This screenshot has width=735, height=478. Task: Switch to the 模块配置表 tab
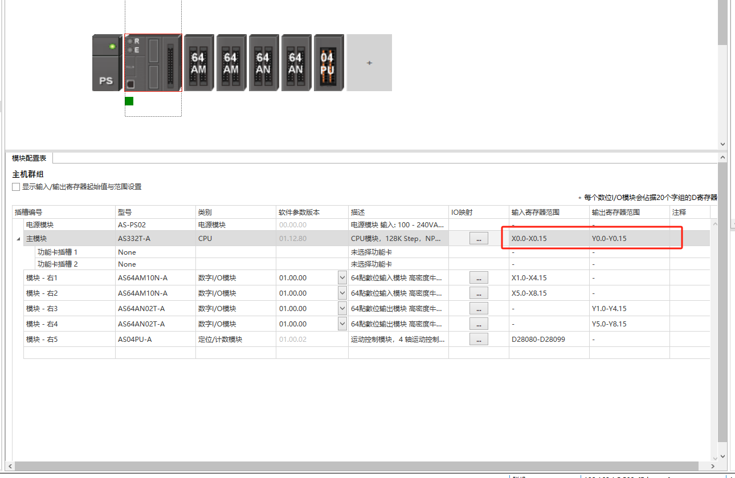29,158
